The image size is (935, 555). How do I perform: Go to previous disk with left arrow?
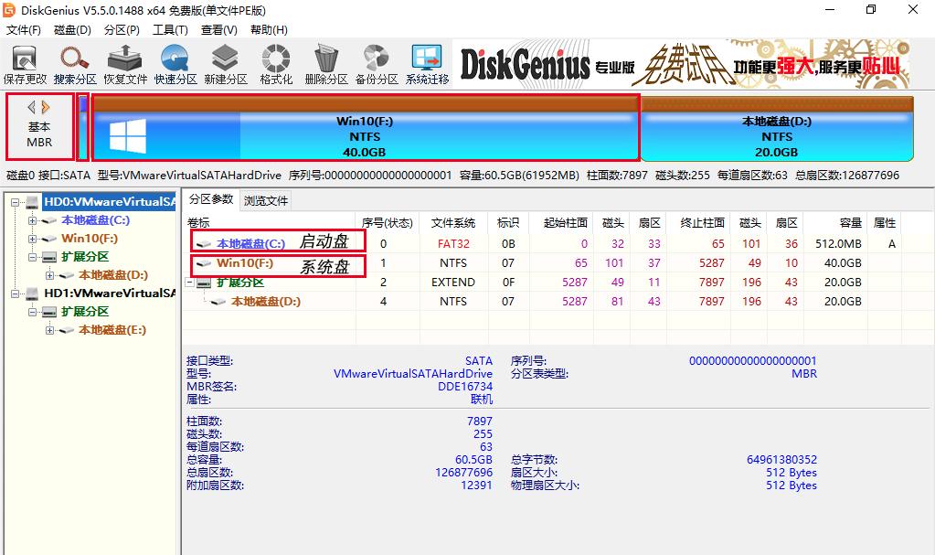pos(31,107)
